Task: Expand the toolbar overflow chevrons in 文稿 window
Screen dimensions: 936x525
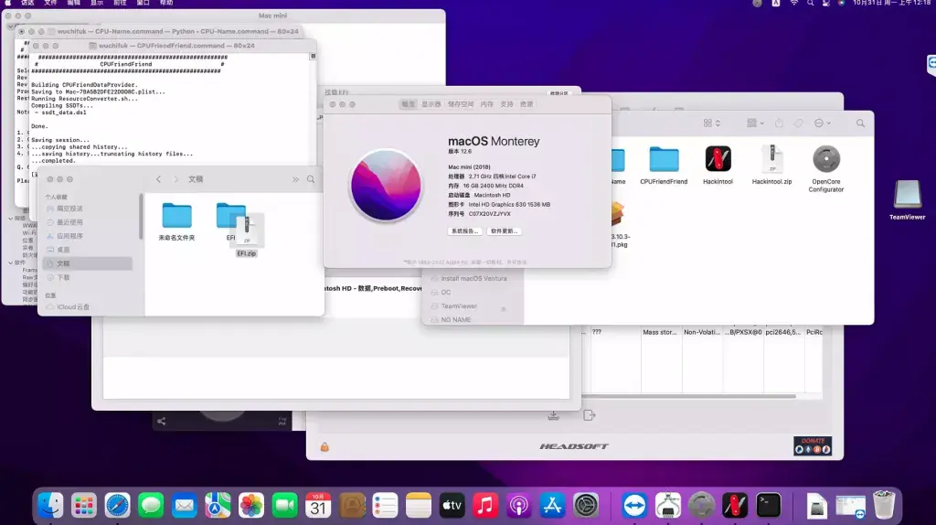Action: (x=295, y=179)
